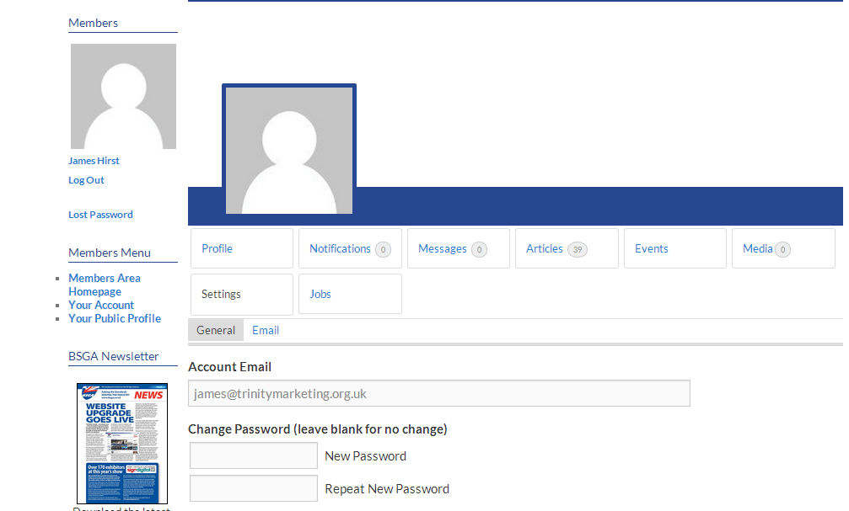Switch to General settings sub-tab
Viewport: 849px width, 511px height.
[x=216, y=330]
